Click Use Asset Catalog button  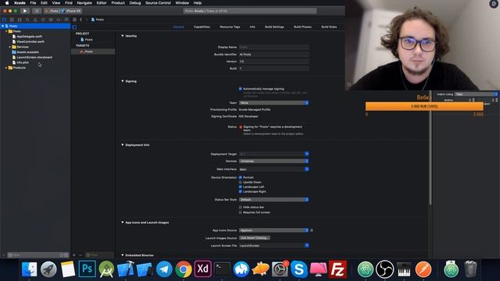coord(255,238)
